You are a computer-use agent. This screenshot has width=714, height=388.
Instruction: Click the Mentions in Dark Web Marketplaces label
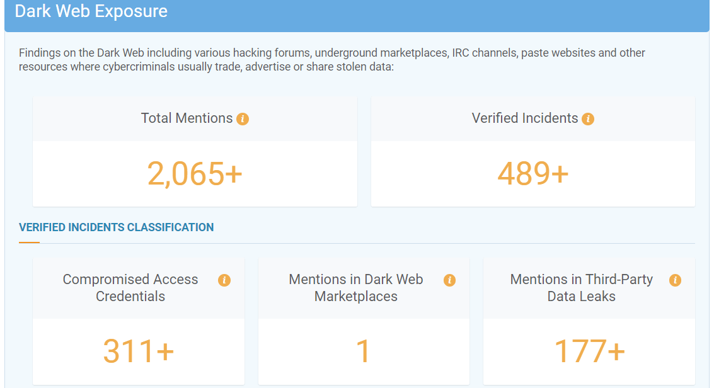point(355,288)
